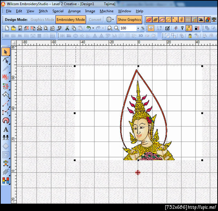218x211 pixels.
Task: Expand the redo history dropdown arrow
Action: [103, 28]
